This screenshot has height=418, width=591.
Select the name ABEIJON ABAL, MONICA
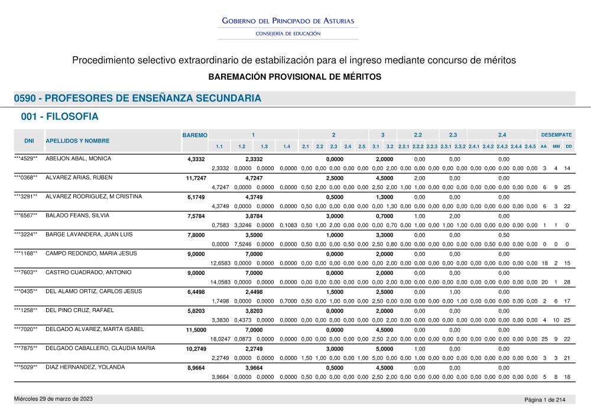click(78, 159)
